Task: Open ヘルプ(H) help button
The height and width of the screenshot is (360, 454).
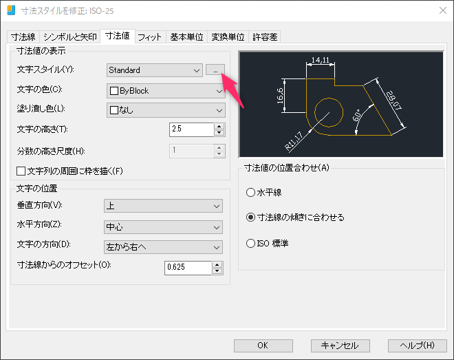Action: pos(418,346)
